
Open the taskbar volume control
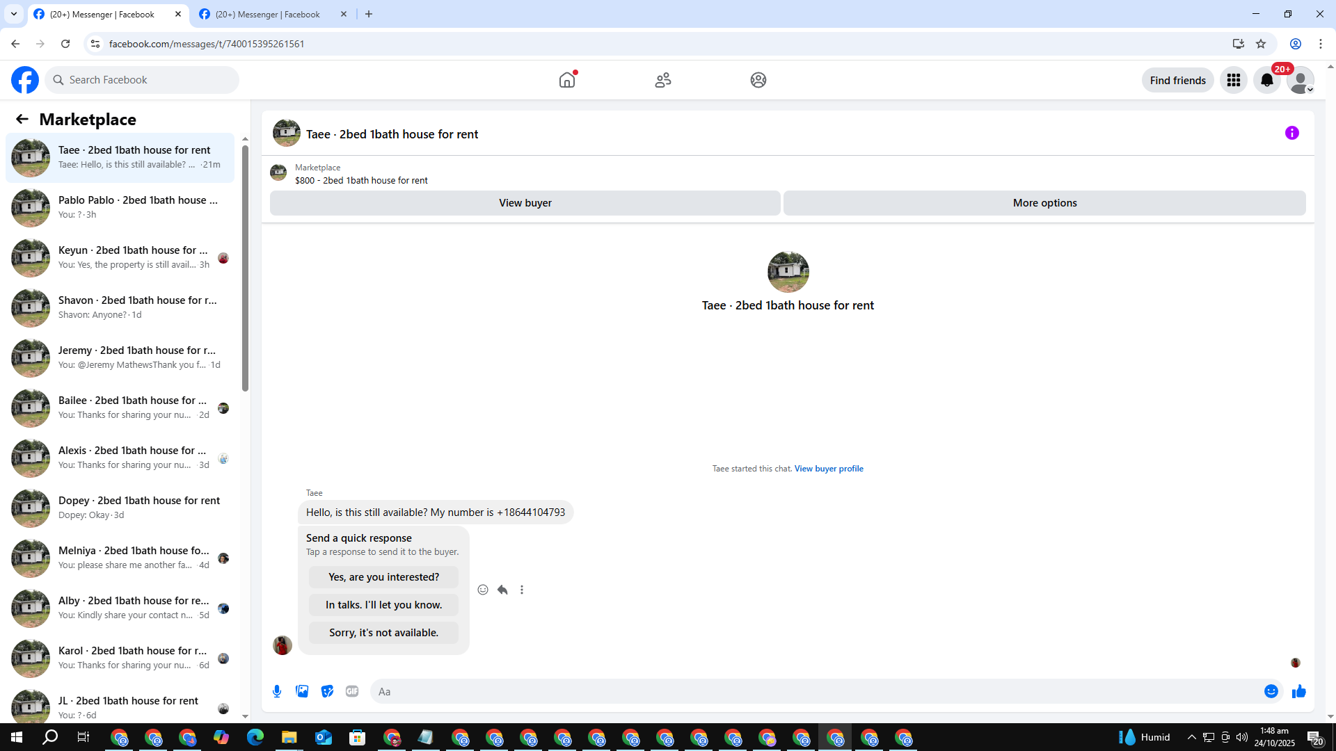pos(1242,737)
